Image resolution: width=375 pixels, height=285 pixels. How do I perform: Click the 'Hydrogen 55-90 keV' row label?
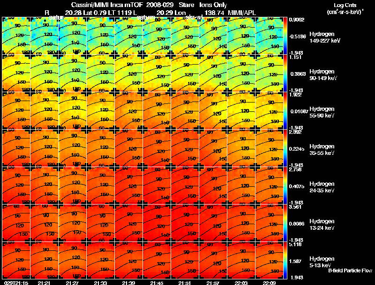pos(322,112)
